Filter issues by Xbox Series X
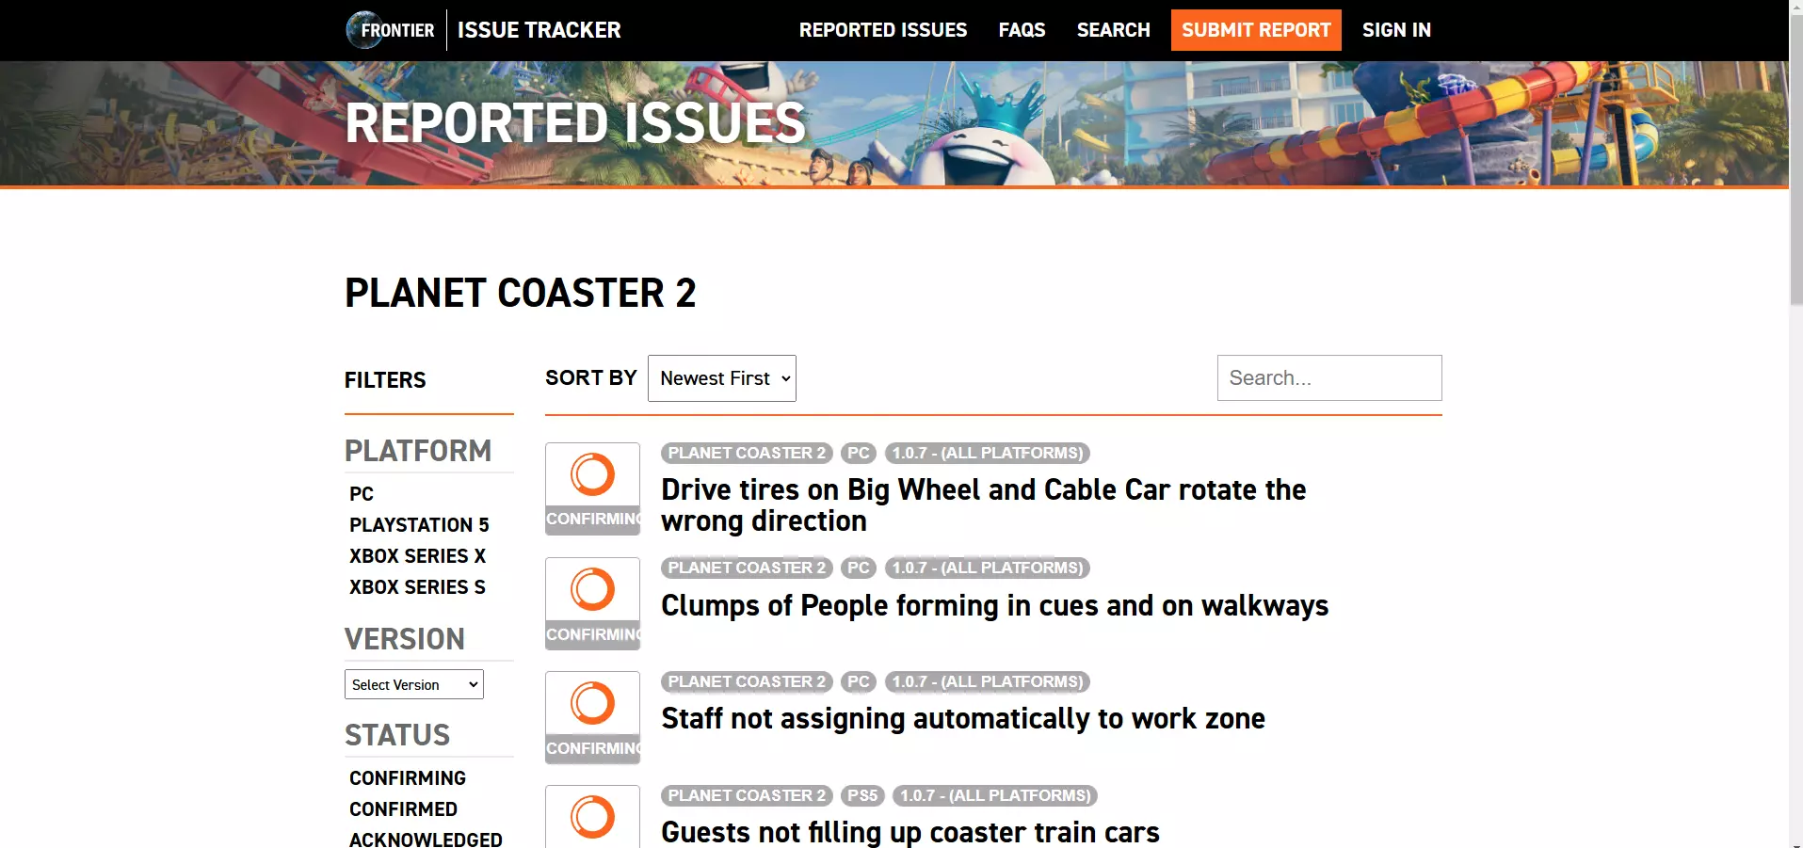 [417, 556]
